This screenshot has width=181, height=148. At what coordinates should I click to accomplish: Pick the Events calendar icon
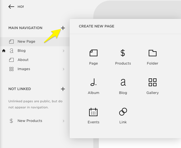(93, 112)
